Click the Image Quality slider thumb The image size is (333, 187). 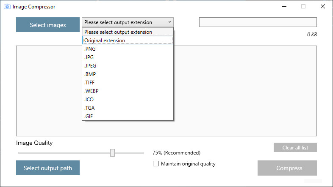pos(112,153)
